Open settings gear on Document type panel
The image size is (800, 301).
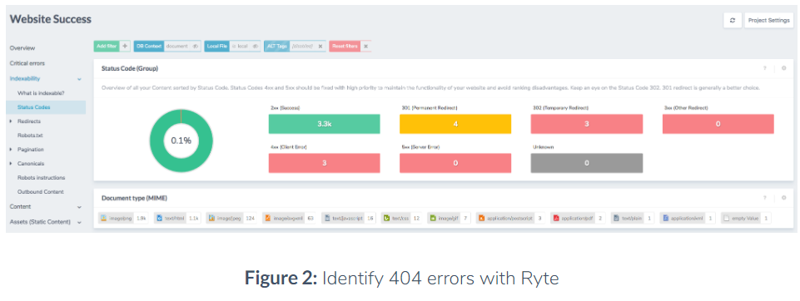point(783,198)
